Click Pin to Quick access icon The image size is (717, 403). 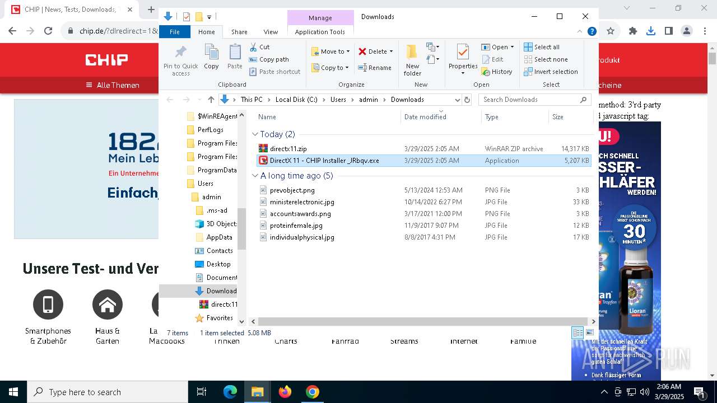pos(180,60)
